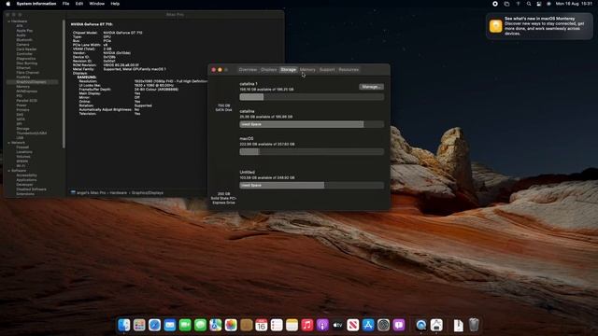
Task: Open the Window menu
Action: point(97,4)
